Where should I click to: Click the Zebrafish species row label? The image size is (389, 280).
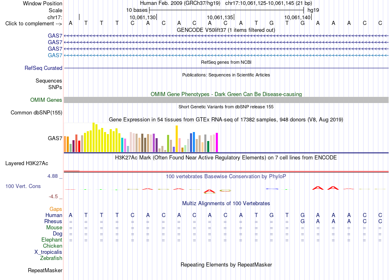coord(51,258)
